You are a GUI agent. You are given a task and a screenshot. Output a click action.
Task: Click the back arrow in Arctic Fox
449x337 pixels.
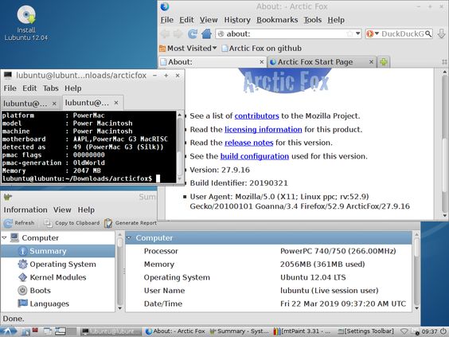tap(166, 33)
